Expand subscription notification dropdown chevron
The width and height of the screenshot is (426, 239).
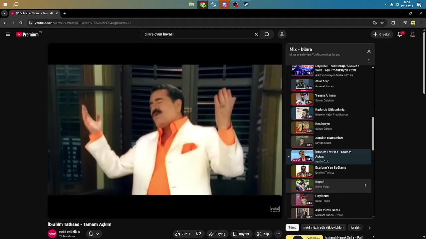(98, 234)
